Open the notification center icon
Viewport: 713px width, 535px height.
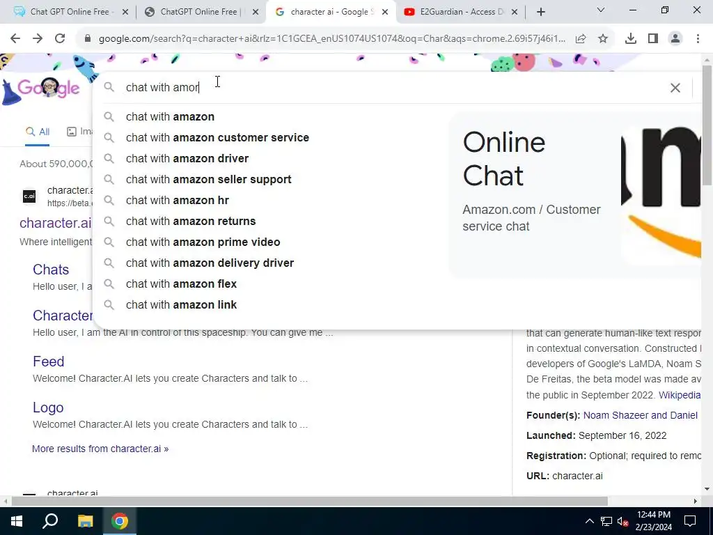pos(690,521)
